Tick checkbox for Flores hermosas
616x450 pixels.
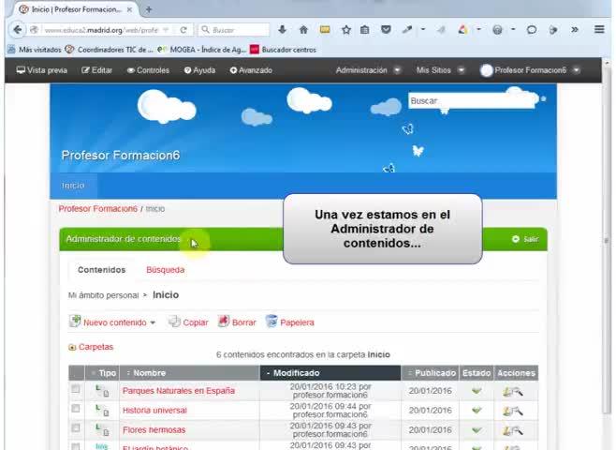click(x=76, y=428)
